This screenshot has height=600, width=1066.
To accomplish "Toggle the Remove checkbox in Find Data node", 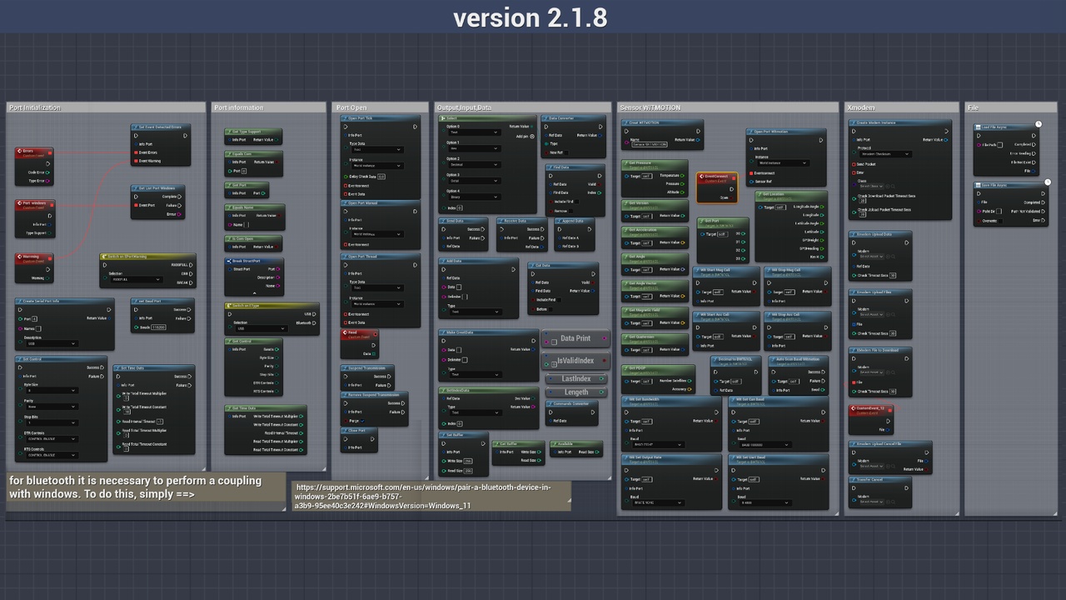I will click(570, 211).
